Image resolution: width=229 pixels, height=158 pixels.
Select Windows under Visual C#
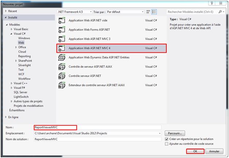click(24, 38)
